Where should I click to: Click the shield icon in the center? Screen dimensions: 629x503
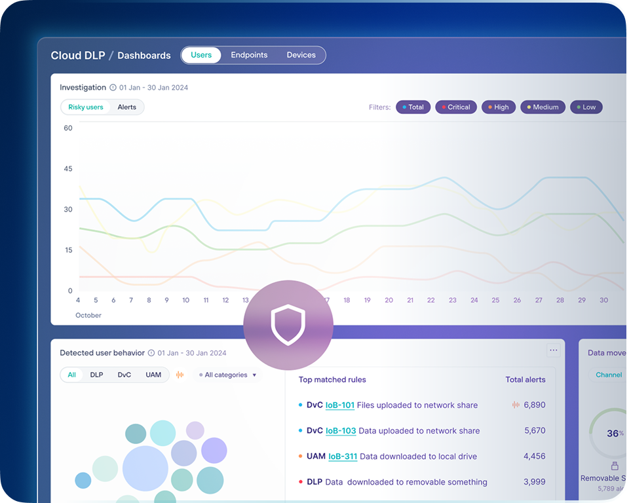(x=288, y=326)
